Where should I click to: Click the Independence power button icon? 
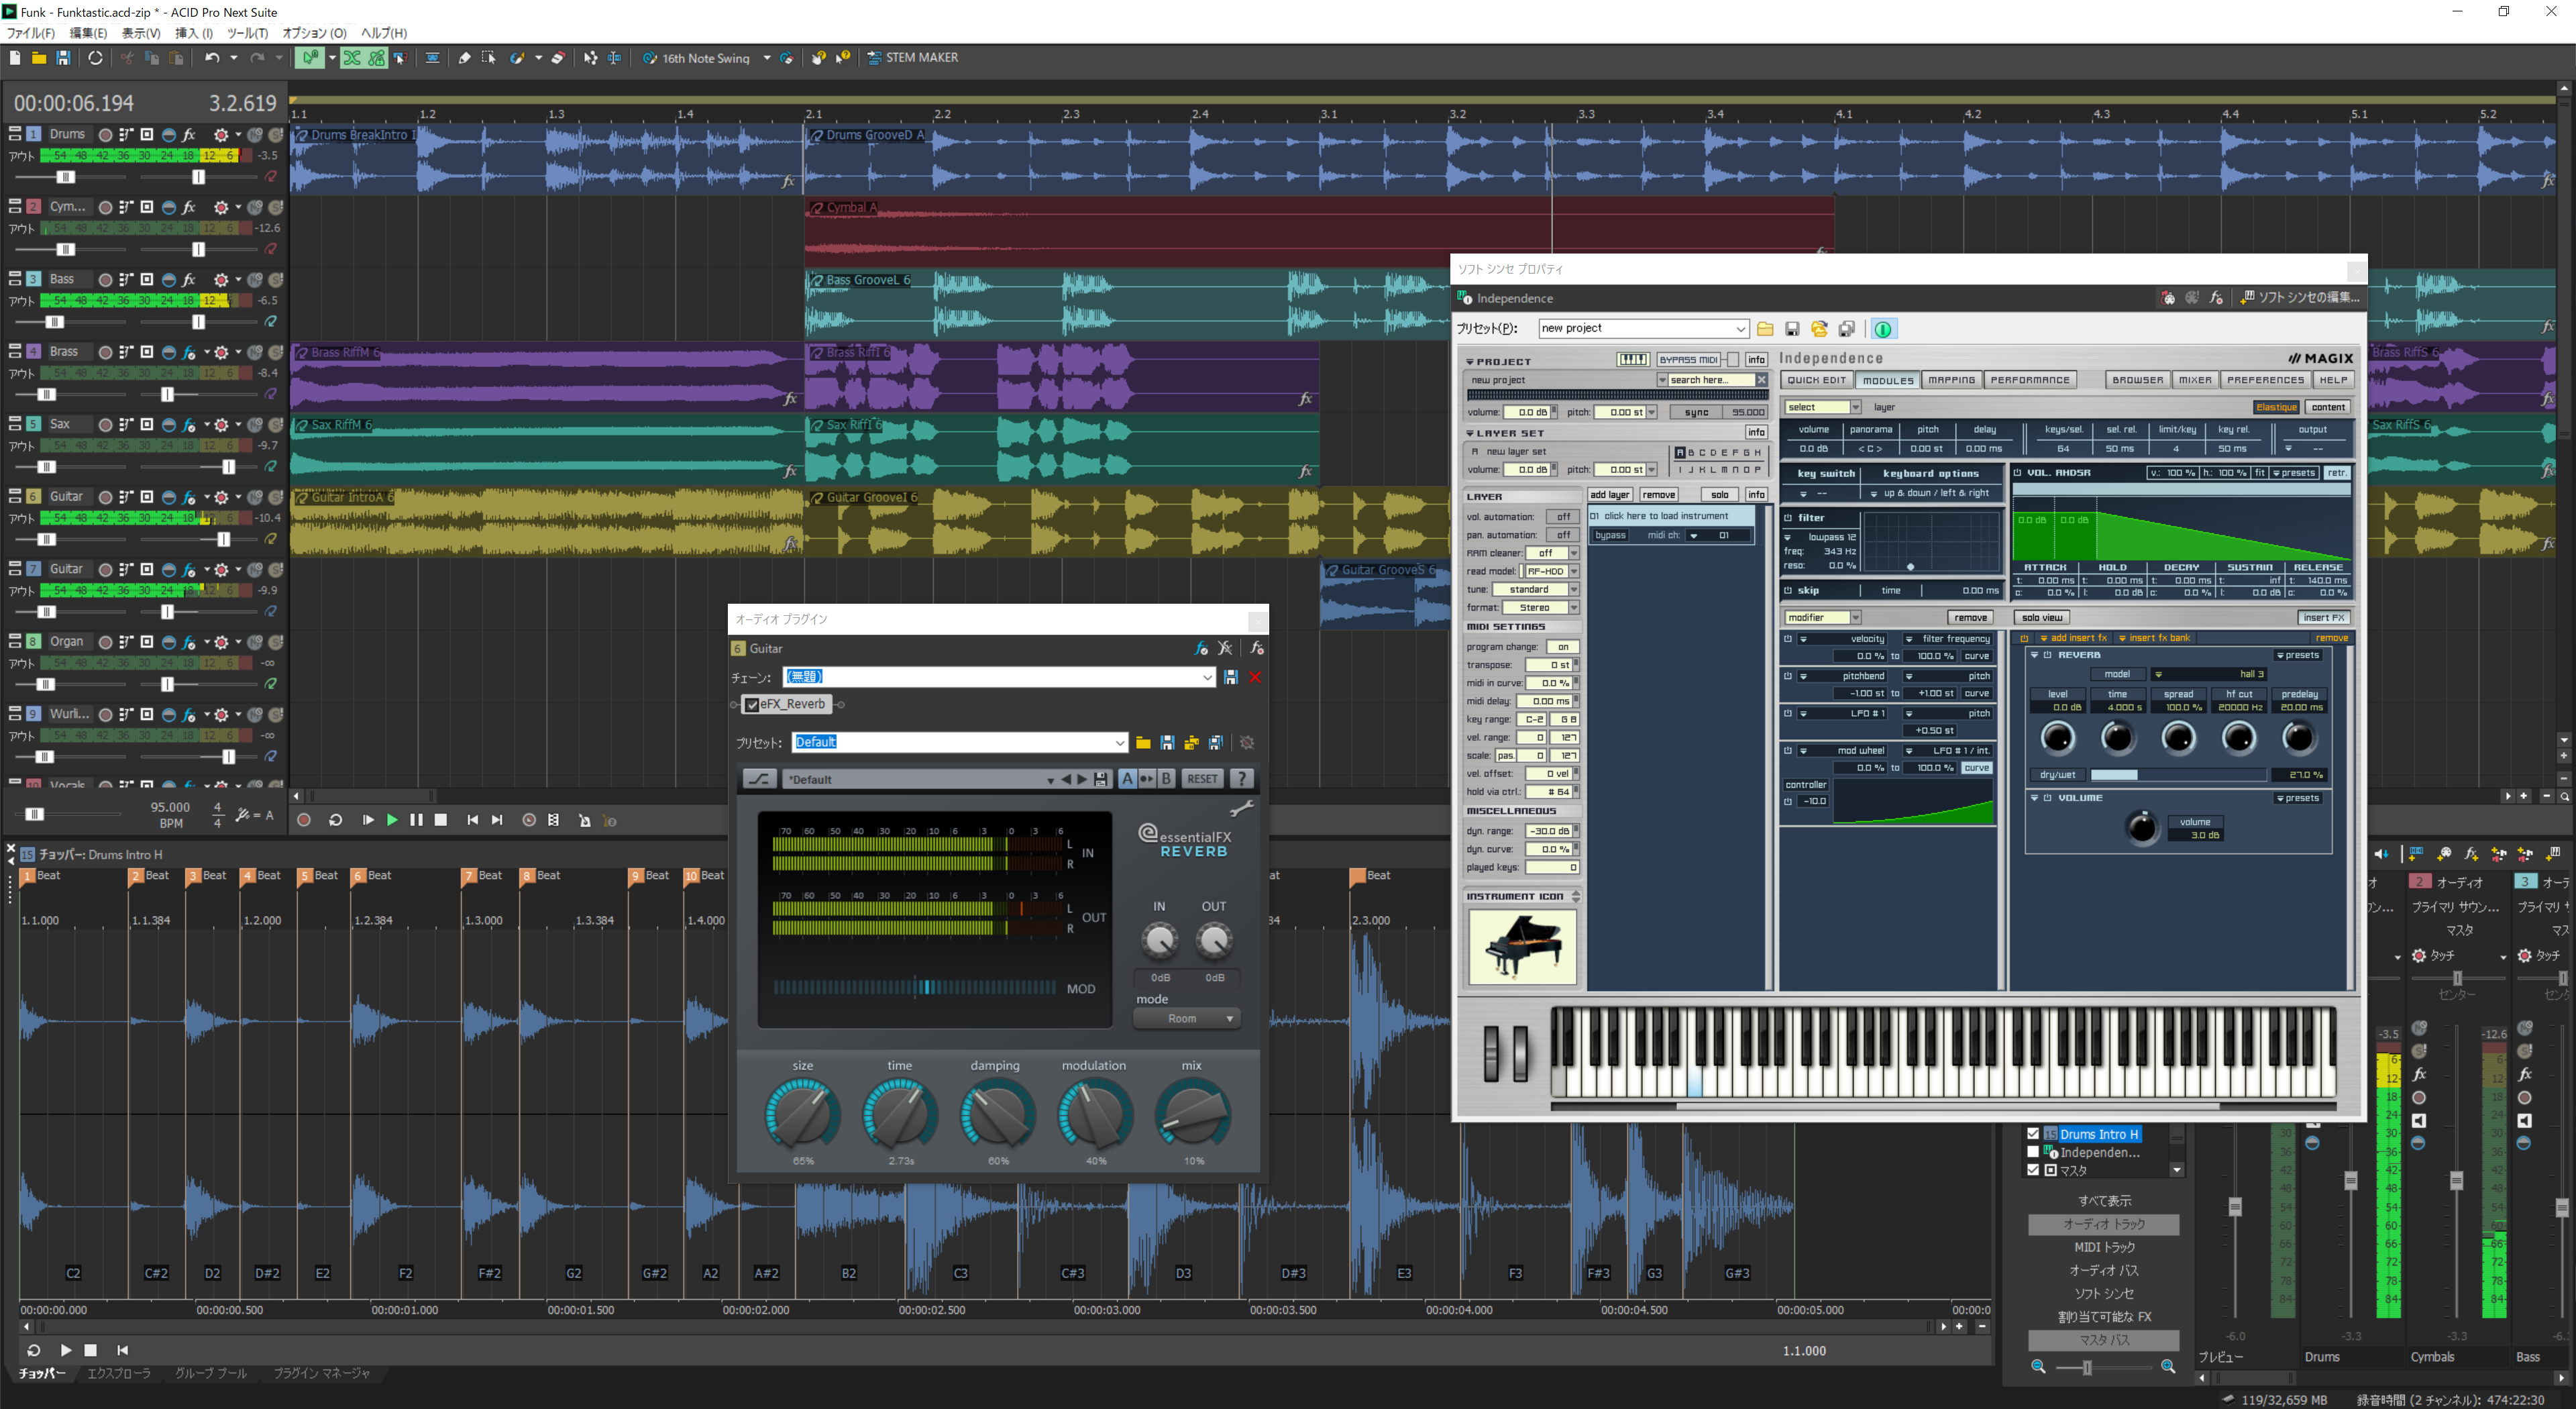[1883, 329]
